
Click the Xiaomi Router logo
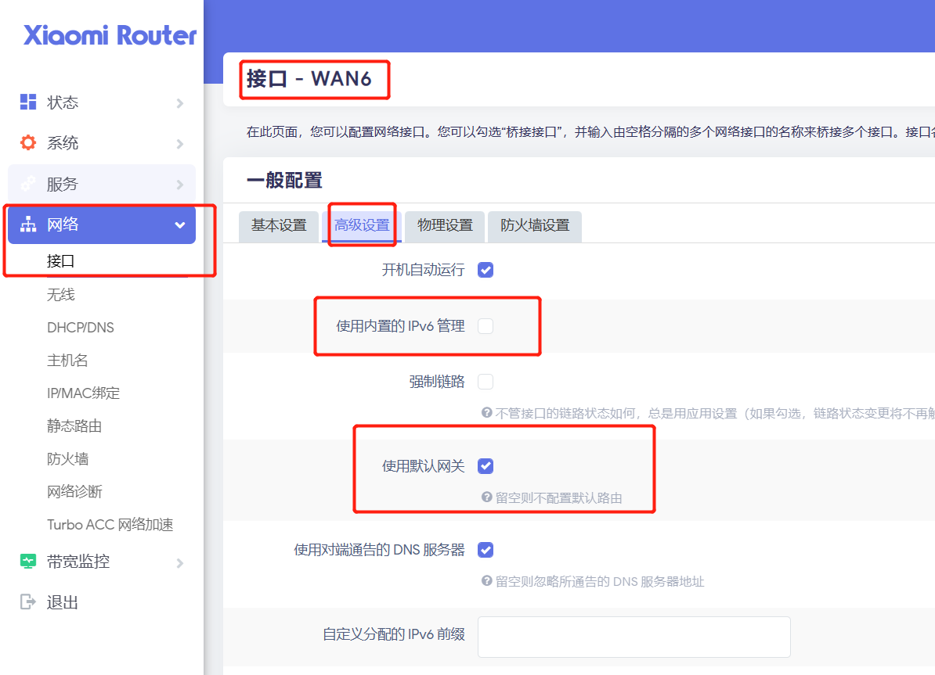[108, 35]
